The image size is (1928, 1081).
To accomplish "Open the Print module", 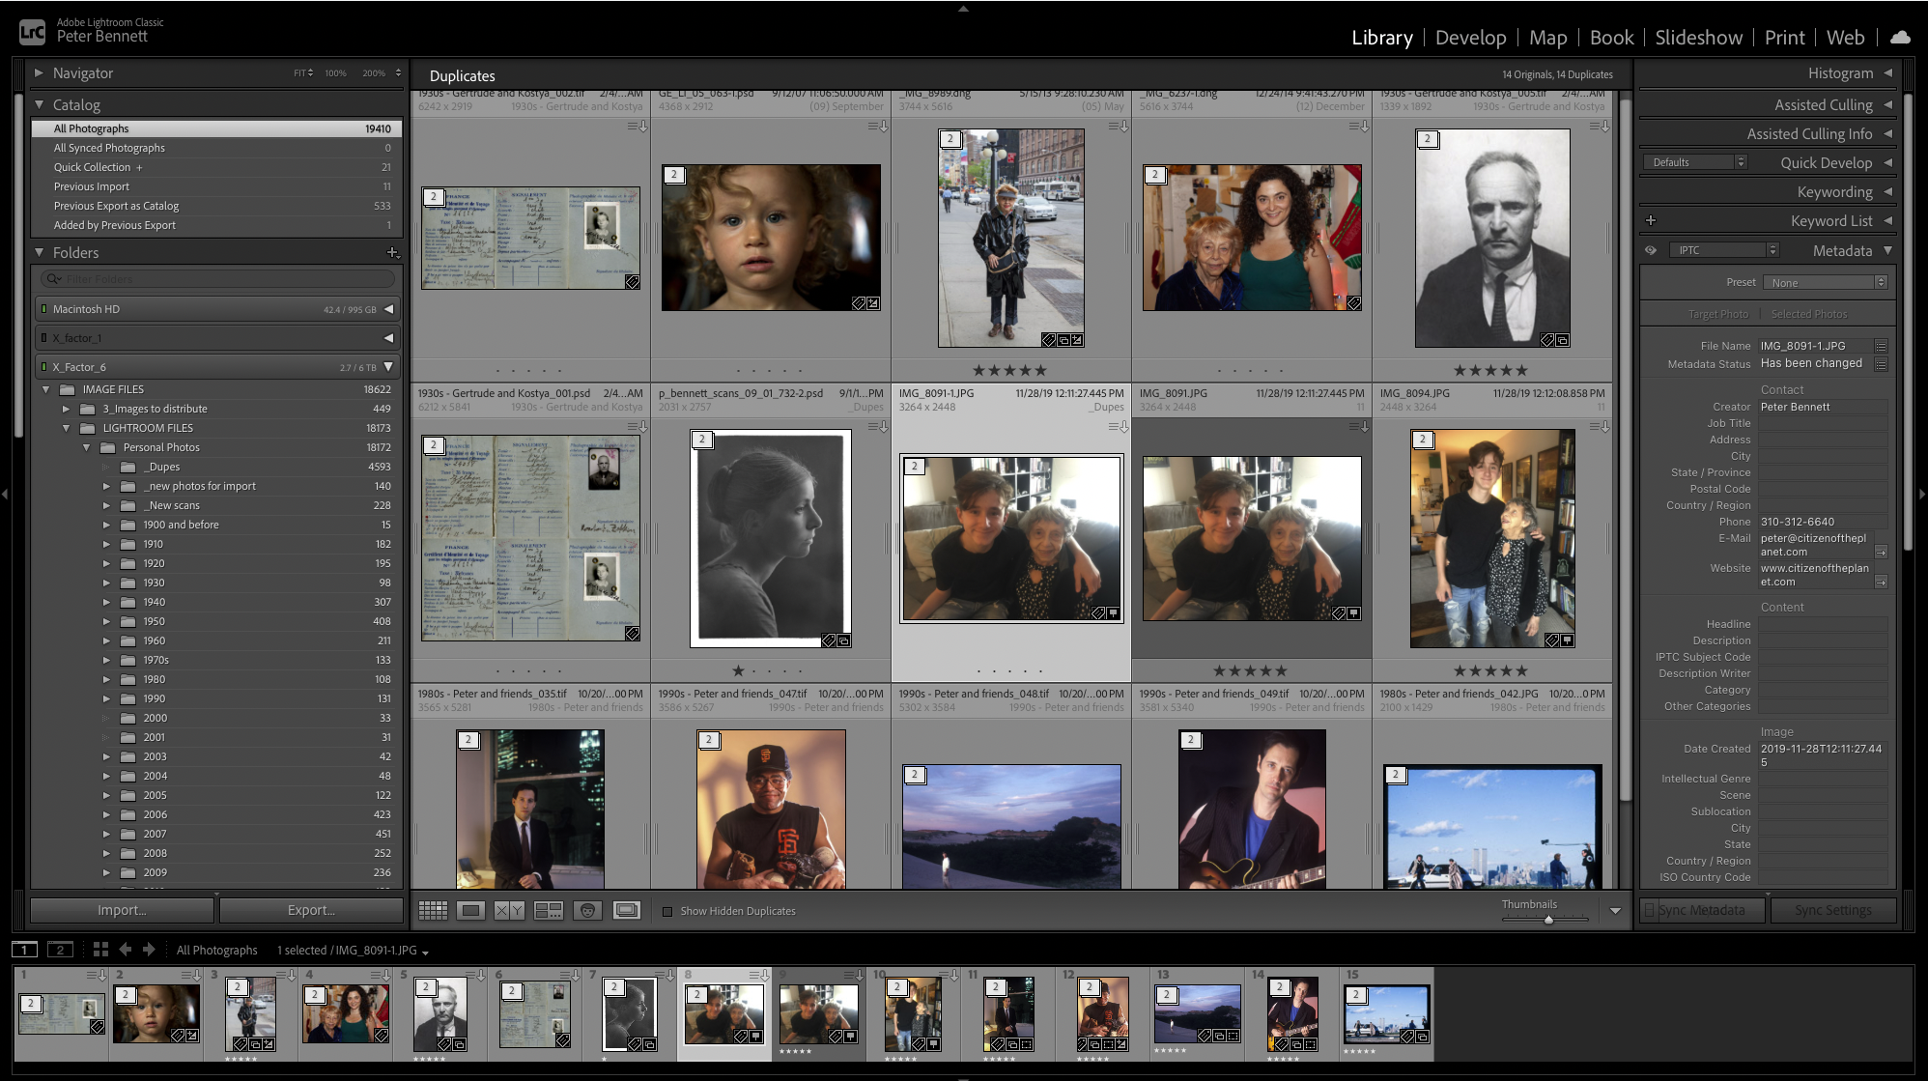I will pyautogui.click(x=1784, y=38).
